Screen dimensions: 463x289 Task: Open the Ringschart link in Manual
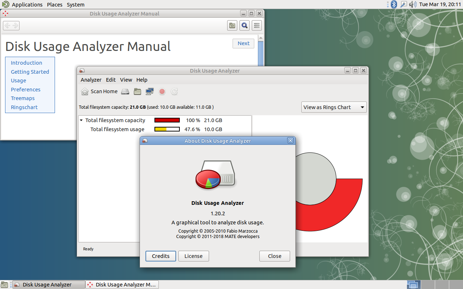pos(24,107)
